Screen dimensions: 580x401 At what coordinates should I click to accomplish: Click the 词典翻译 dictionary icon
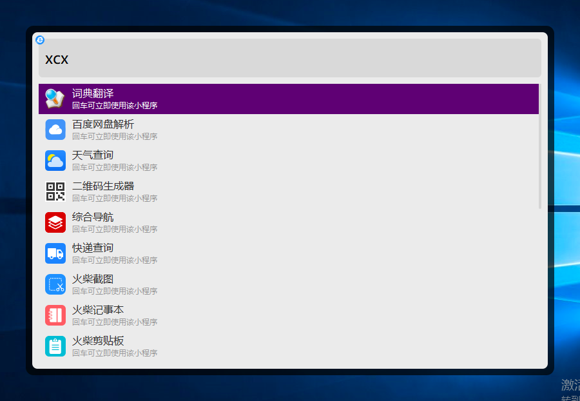point(55,99)
